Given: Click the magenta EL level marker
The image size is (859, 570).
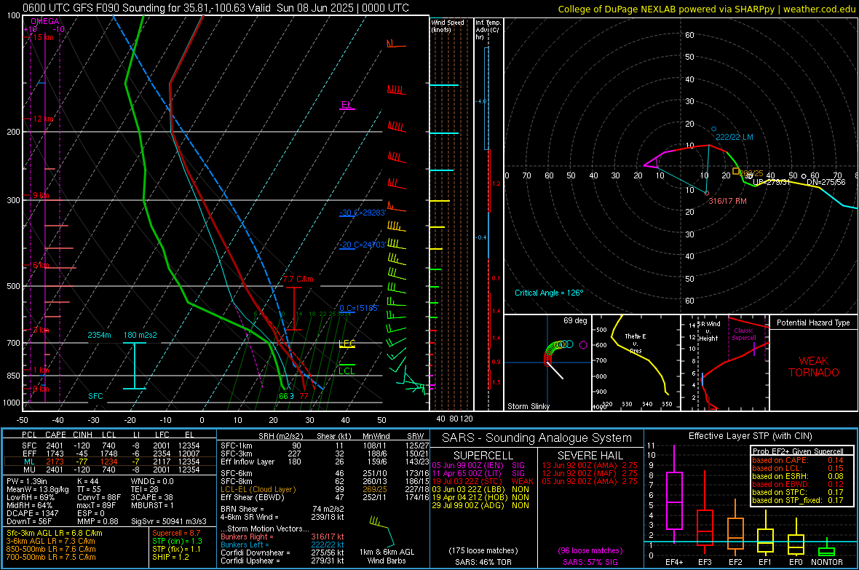Looking at the screenshot, I should click(x=347, y=105).
